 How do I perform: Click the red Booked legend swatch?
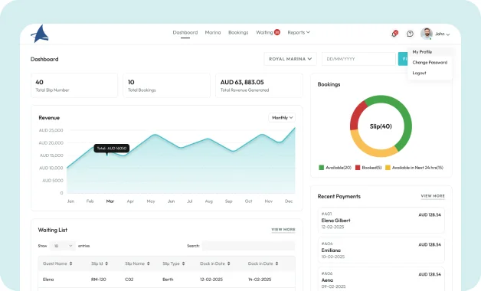(x=358, y=168)
